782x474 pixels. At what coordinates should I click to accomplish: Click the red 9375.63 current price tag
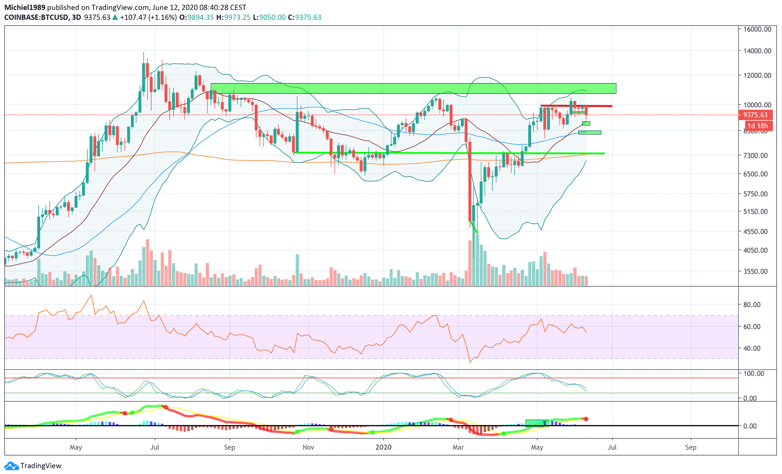[x=755, y=115]
